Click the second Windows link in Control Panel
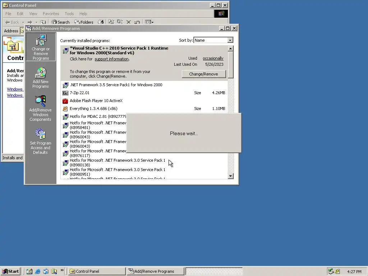 tap(15, 95)
